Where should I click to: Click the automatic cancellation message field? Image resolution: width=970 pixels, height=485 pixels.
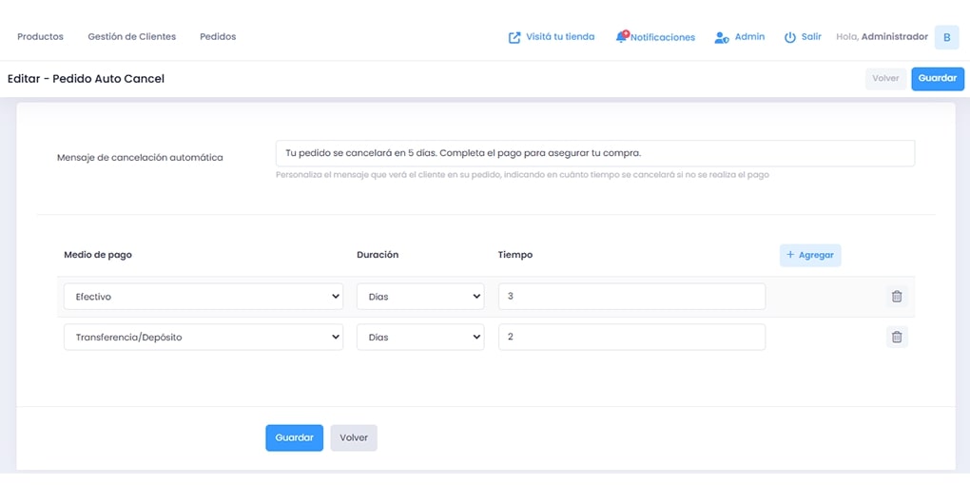coord(594,153)
